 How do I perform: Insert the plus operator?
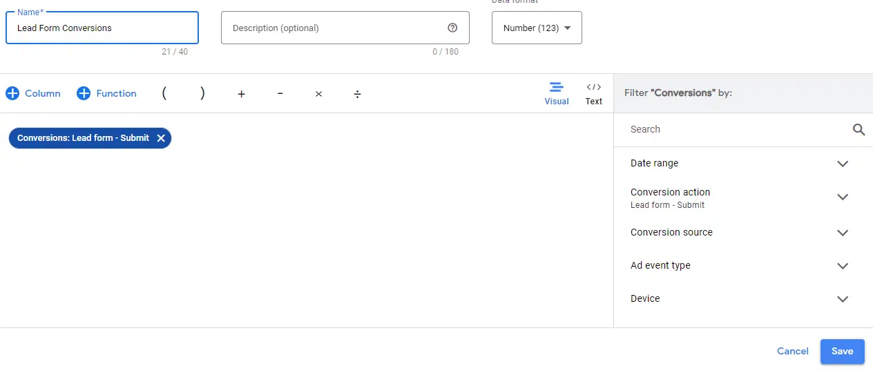point(241,94)
